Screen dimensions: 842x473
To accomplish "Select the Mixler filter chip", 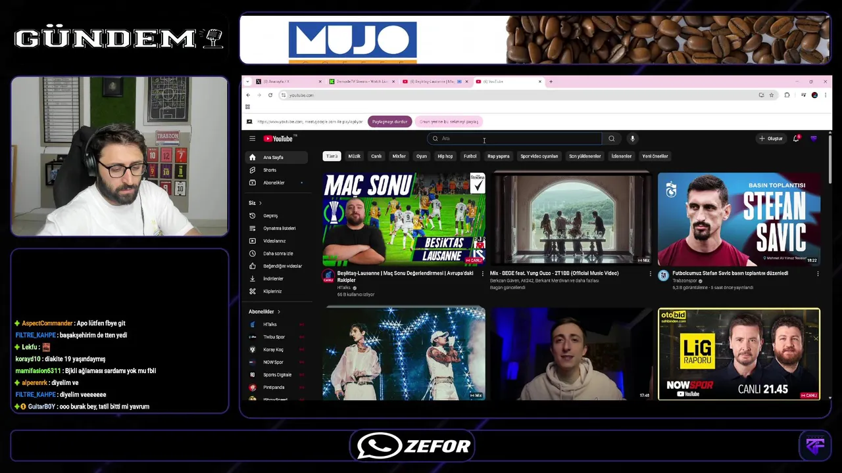I will coord(399,156).
